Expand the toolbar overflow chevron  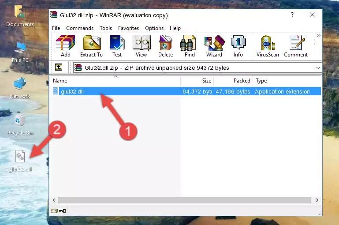(x=318, y=35)
